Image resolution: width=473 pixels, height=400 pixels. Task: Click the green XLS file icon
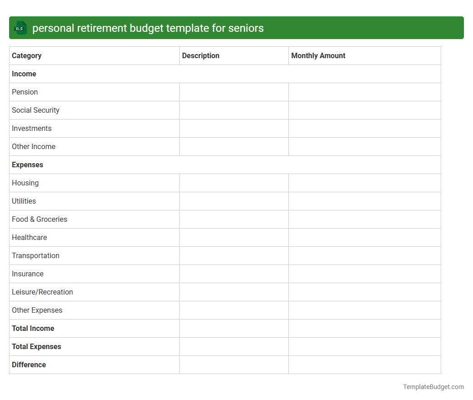pyautogui.click(x=20, y=28)
